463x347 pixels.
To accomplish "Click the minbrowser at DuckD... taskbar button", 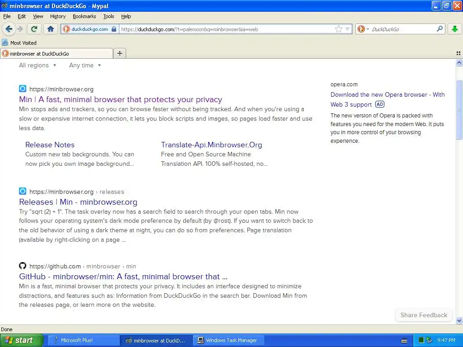I will [156, 340].
